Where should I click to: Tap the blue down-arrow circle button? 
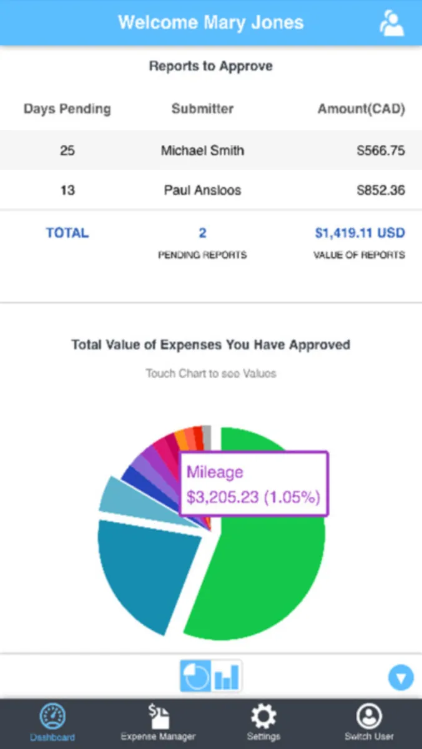point(401,677)
